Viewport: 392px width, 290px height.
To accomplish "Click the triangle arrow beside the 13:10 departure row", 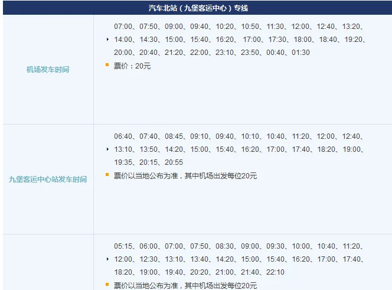I will [107, 149].
